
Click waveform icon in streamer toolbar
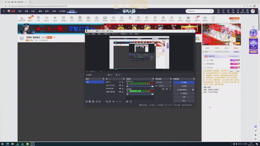(55, 18)
